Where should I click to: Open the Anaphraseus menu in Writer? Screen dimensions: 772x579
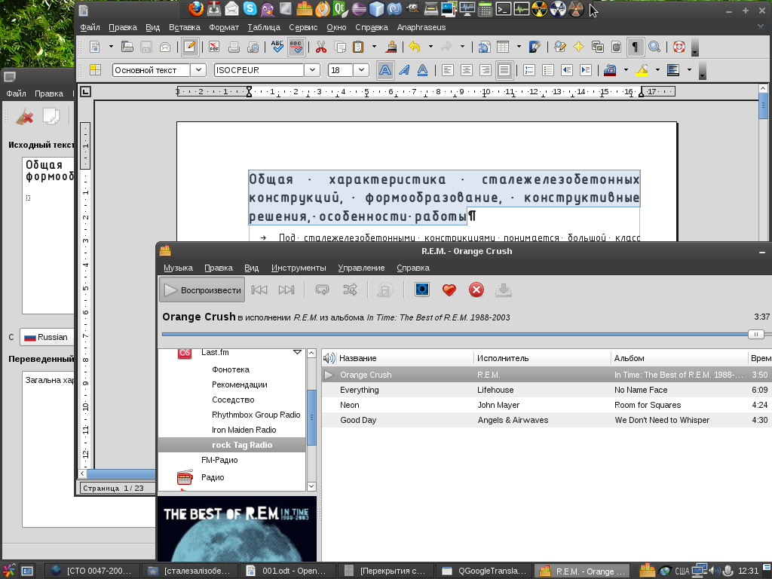click(x=421, y=28)
